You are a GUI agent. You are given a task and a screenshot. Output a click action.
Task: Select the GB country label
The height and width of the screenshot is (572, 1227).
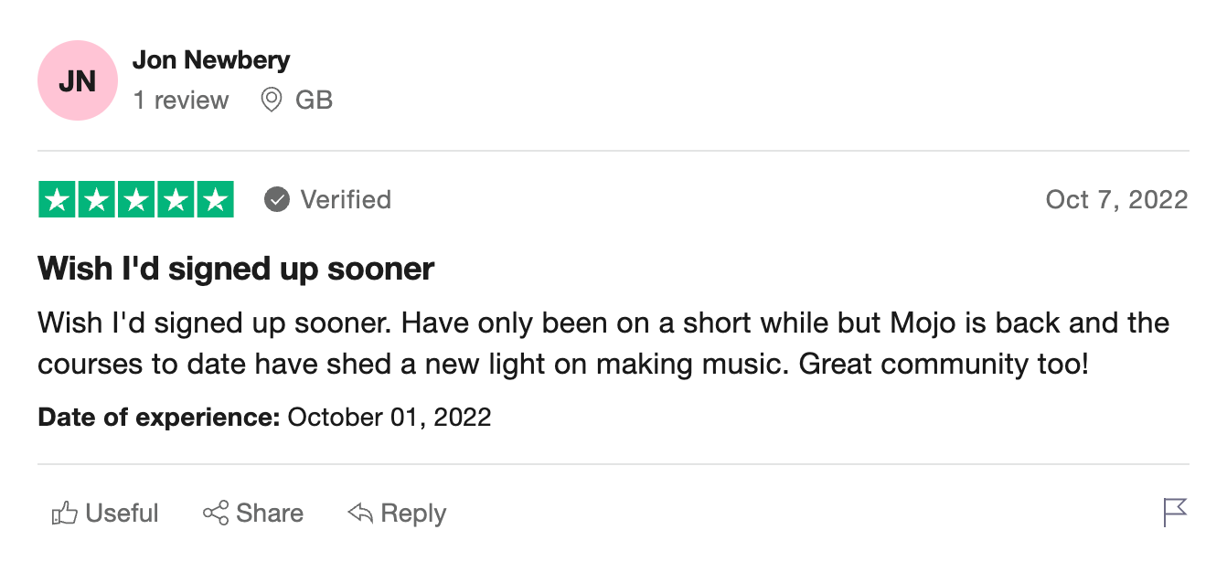point(314,100)
